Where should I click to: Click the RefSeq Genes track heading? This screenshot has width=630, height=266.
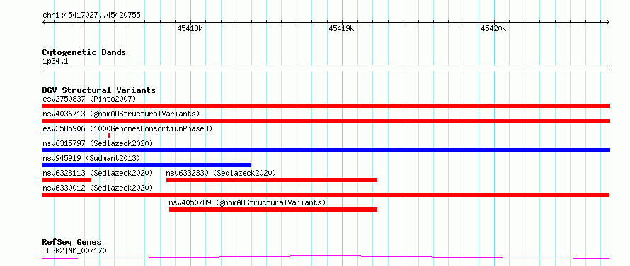71,243
